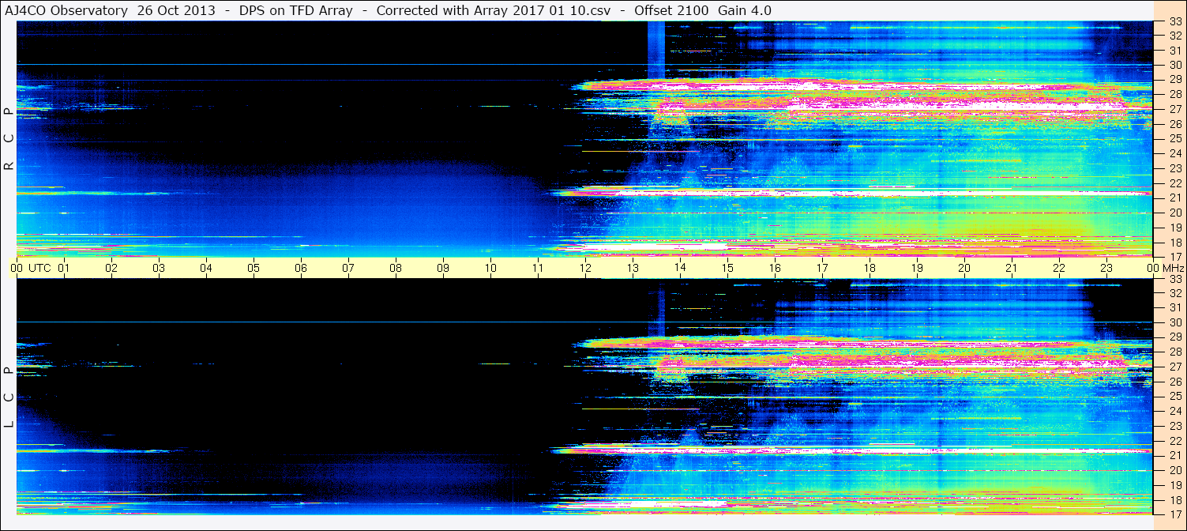1187x531 pixels.
Task: Click the MHz unit label at the axis end
Action: (x=1171, y=268)
